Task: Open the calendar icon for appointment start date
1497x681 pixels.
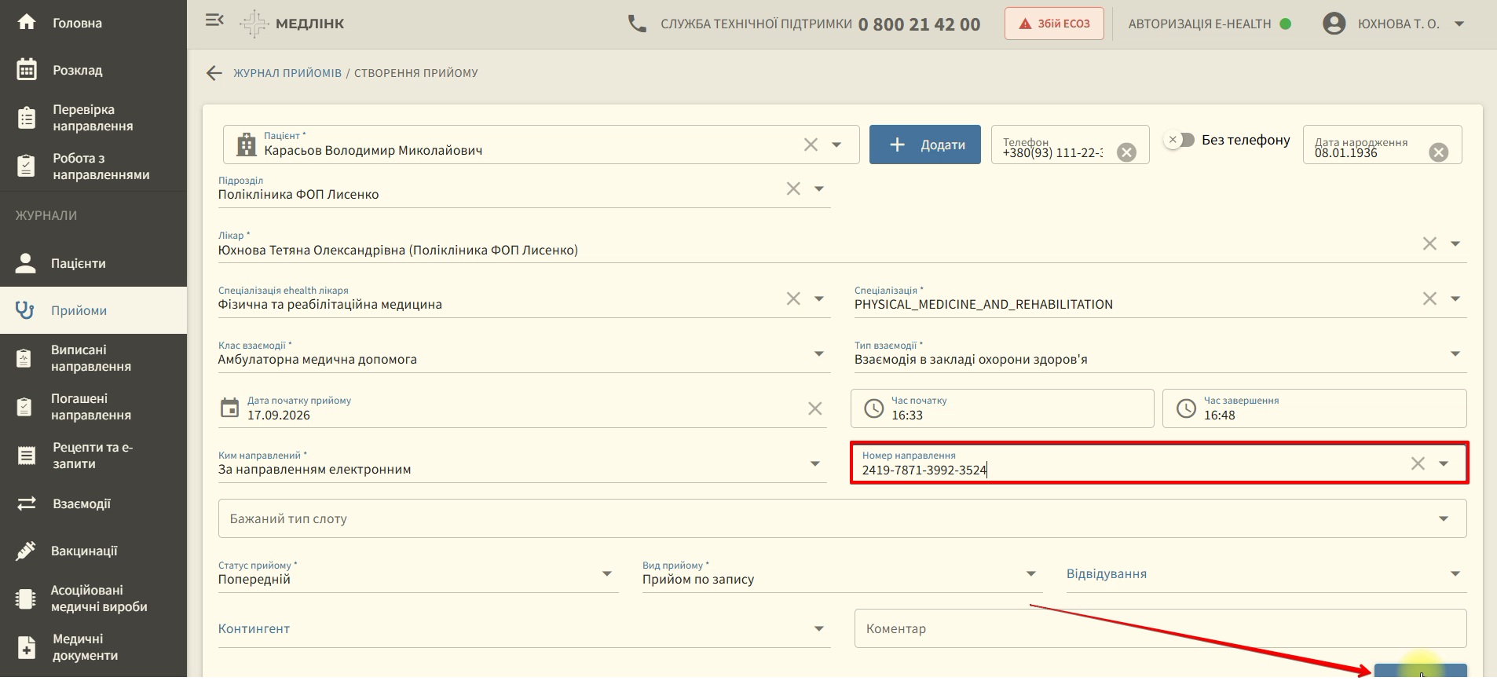Action: 229,408
